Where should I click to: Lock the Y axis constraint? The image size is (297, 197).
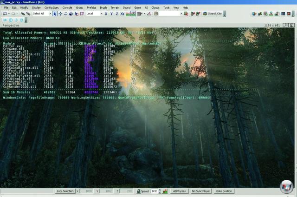[111, 13]
